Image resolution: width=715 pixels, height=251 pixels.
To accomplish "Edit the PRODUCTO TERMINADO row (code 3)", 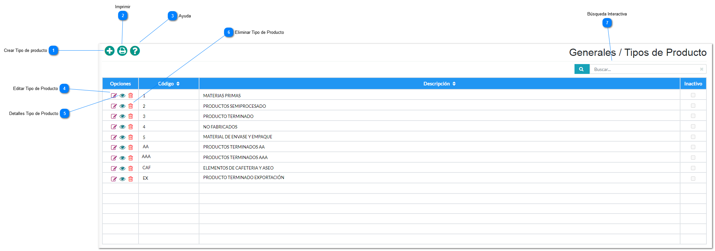I will (x=114, y=116).
